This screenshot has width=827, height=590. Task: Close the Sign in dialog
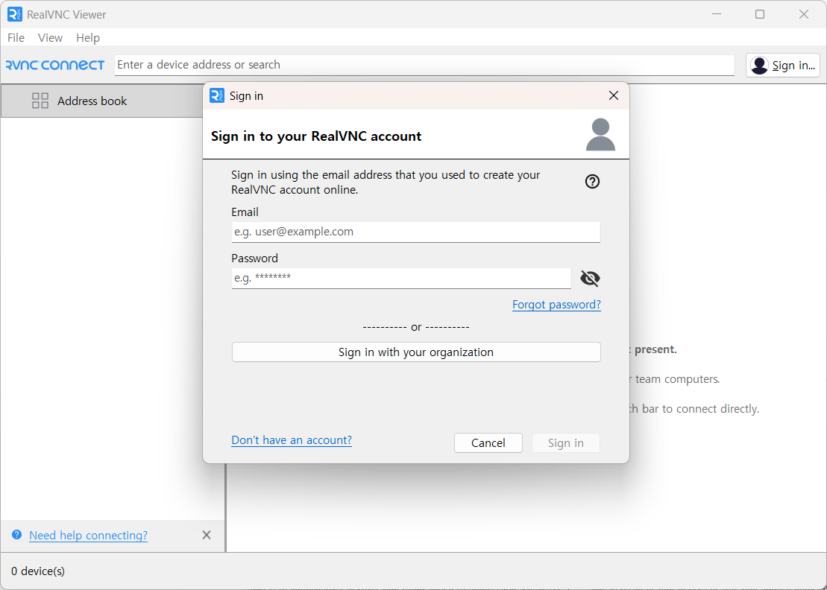(614, 95)
